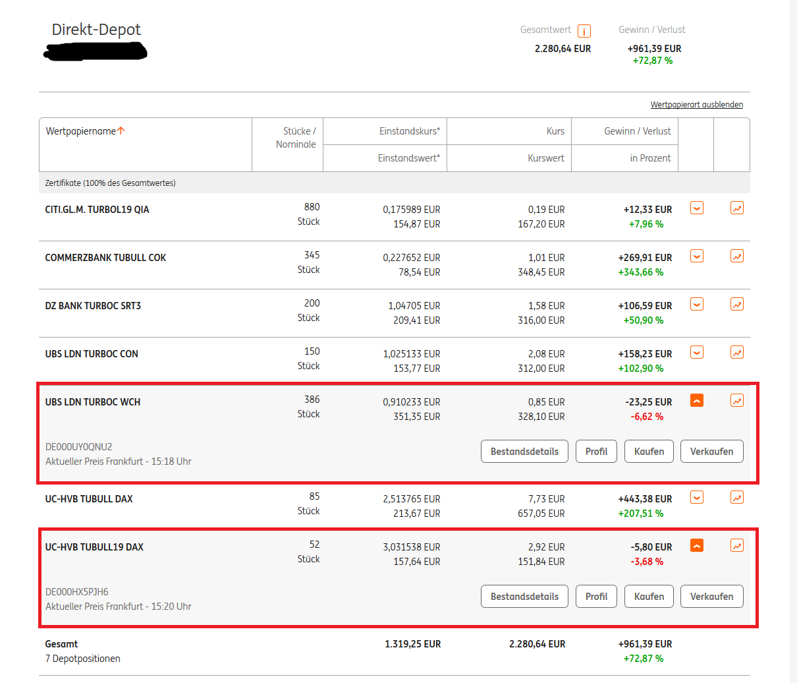Click Verkaufen for UBS LDN TURBOC WCH
The image size is (797, 683).
pos(711,452)
